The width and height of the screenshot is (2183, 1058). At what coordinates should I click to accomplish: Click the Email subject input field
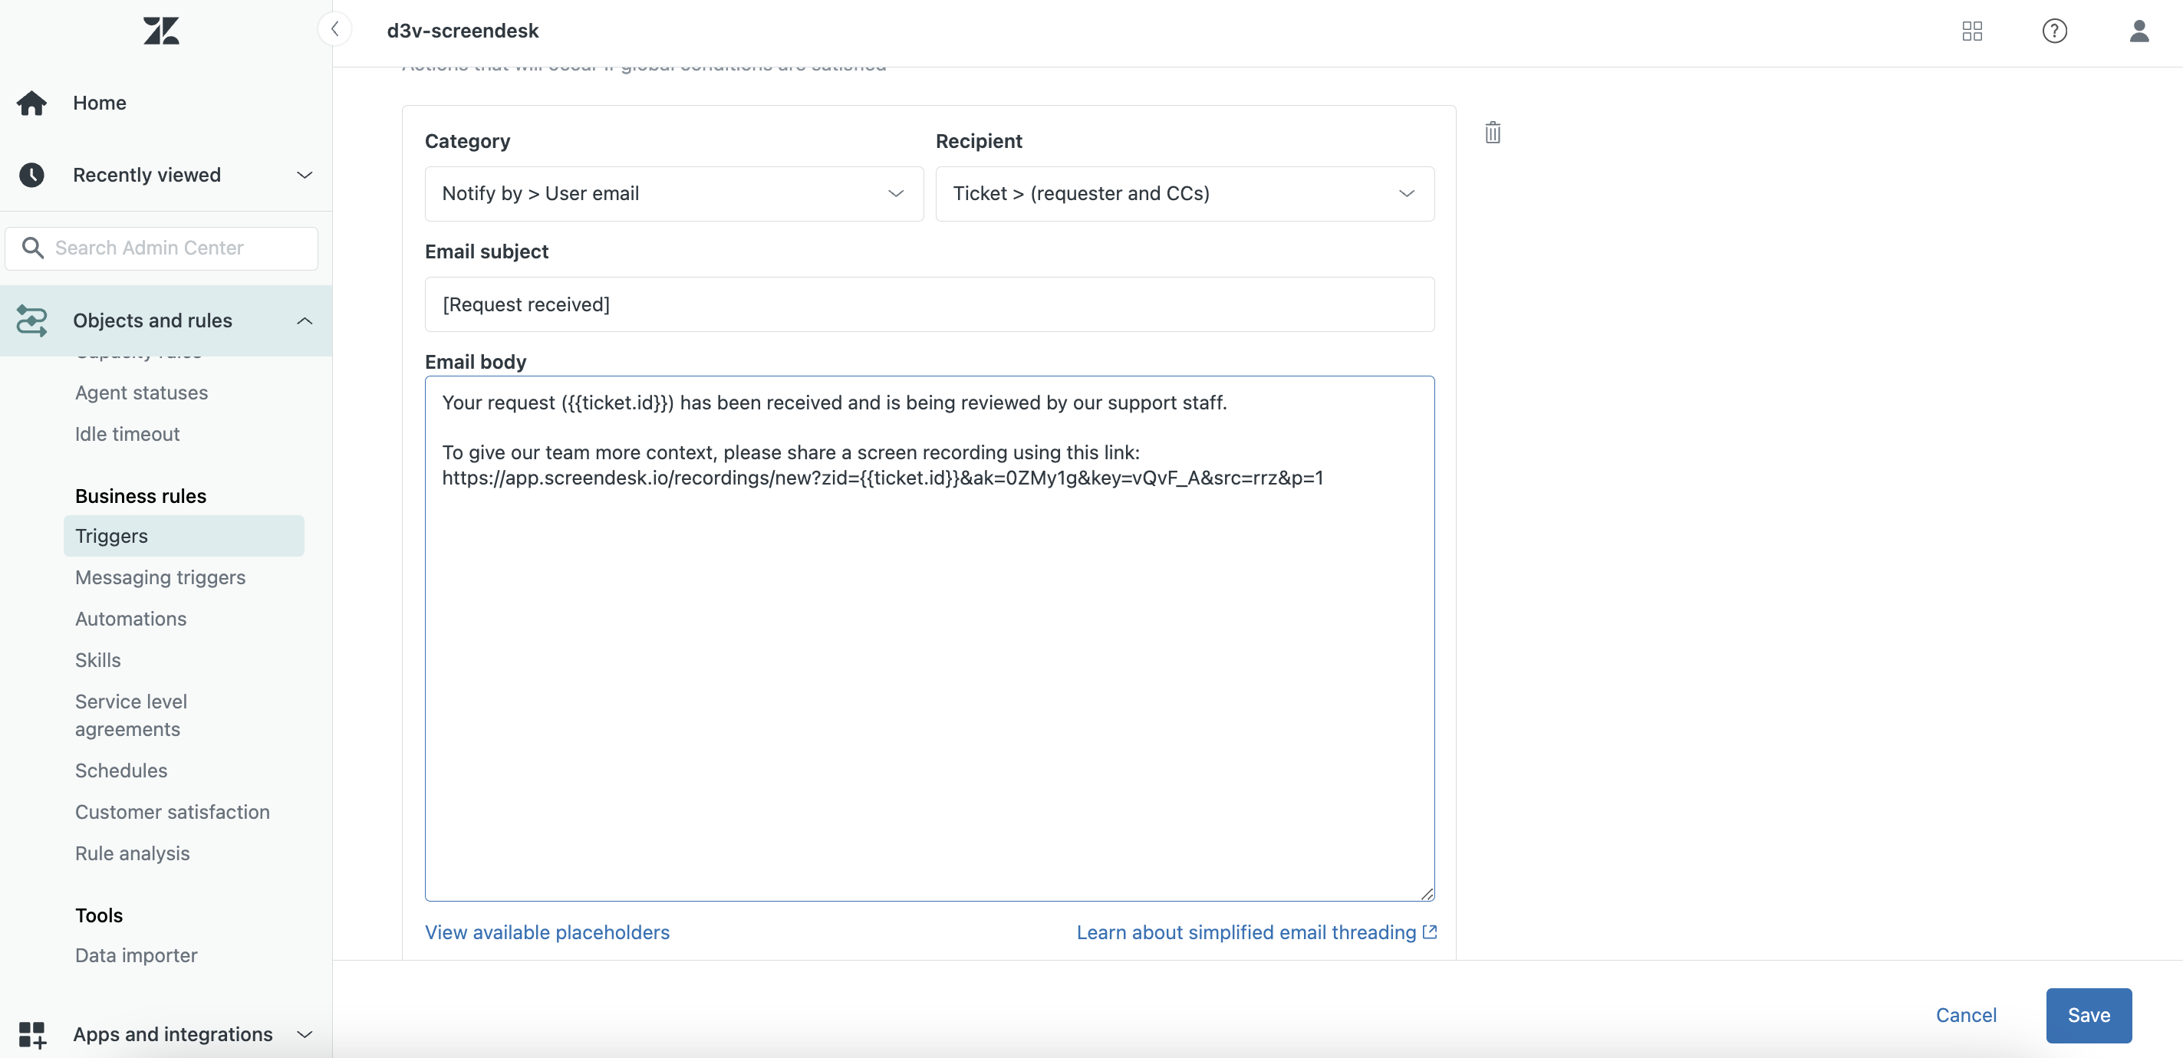[929, 304]
